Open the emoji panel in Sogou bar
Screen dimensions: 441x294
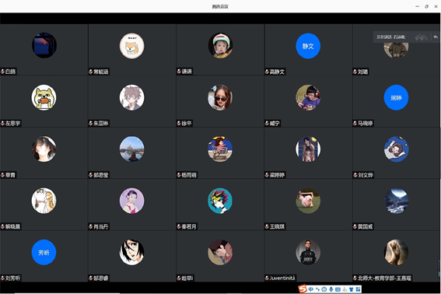pyautogui.click(x=324, y=289)
